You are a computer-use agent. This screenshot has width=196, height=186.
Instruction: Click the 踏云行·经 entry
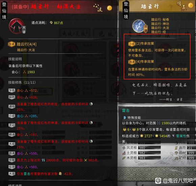[x=158, y=32]
